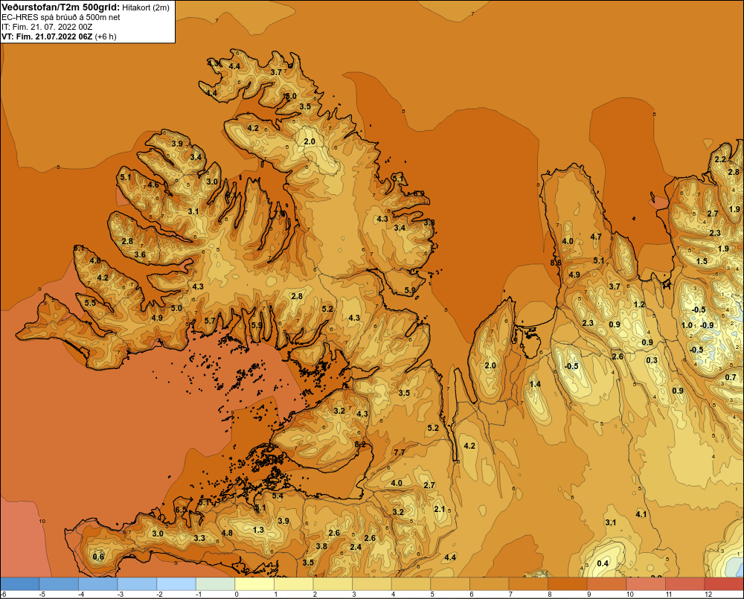Click the '9' legend scale label
The height and width of the screenshot is (599, 744).
(x=589, y=595)
